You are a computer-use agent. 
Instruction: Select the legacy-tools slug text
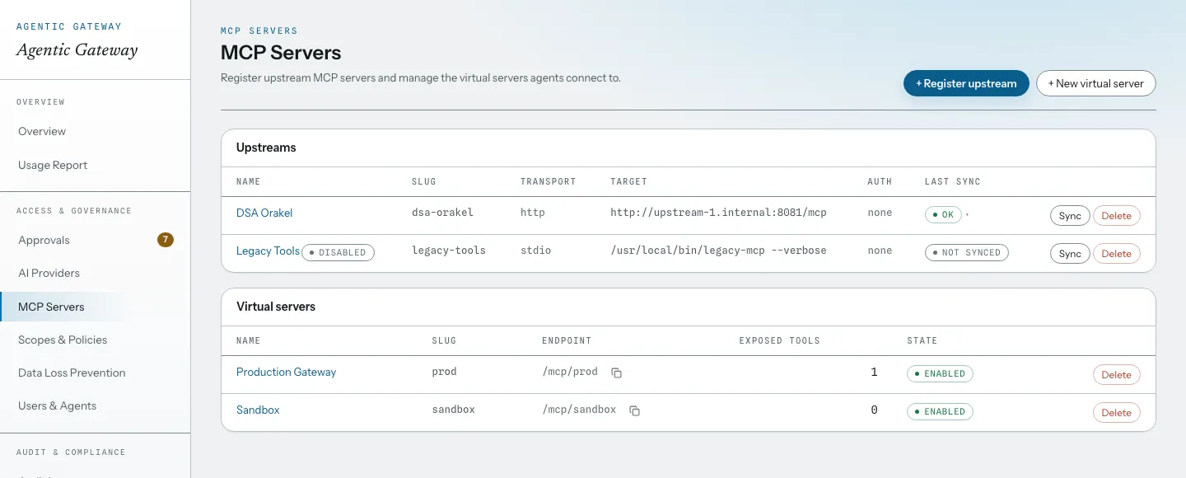[x=449, y=251]
